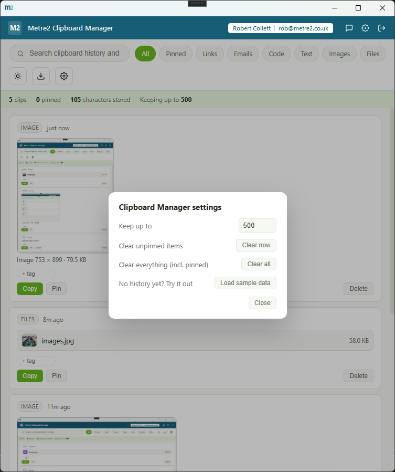Delete the images.jpg files clip
The image size is (395, 472).
[359, 376]
